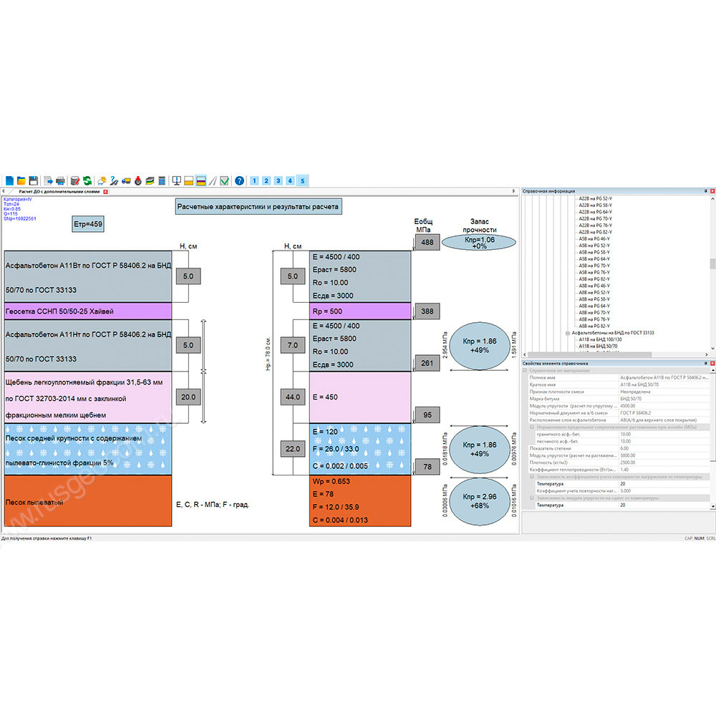Click the New document icon
The height and width of the screenshot is (716, 716).
(x=9, y=180)
